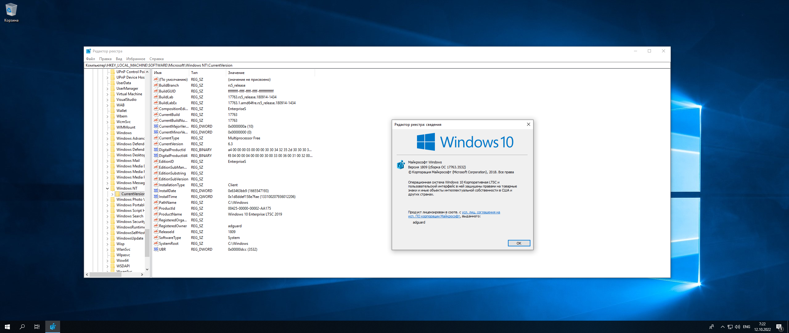The width and height of the screenshot is (789, 333).
Task: Select the RegisteredOwner value row
Action: click(x=233, y=226)
